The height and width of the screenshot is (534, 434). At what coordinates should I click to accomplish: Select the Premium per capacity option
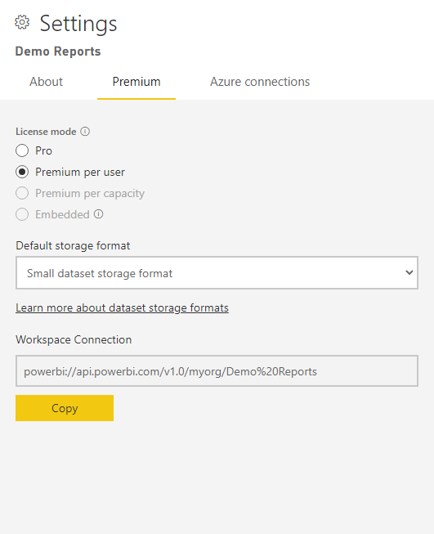(x=22, y=193)
